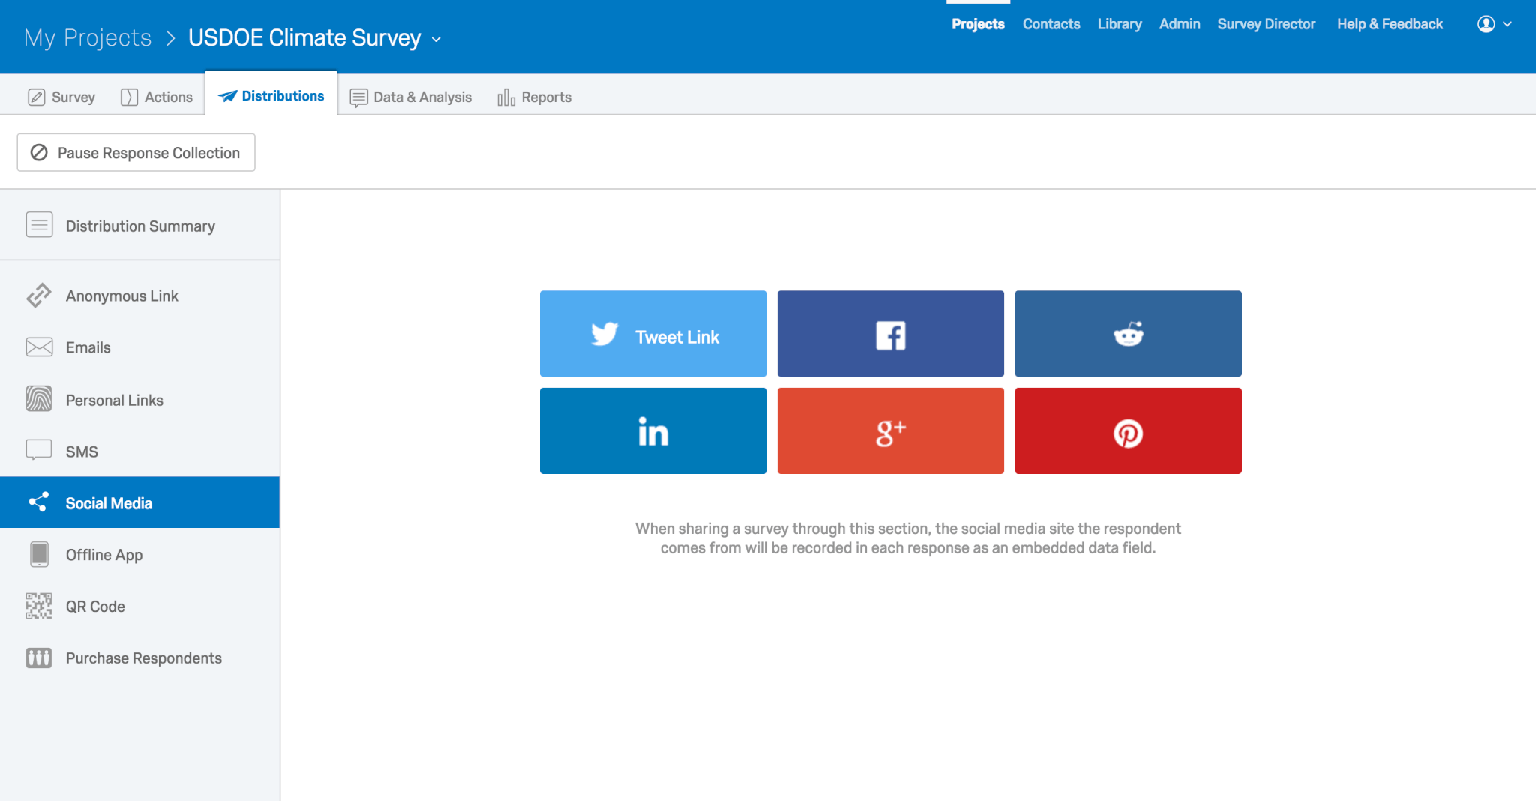
Task: Share survey via Reddit button
Action: pyautogui.click(x=1128, y=334)
